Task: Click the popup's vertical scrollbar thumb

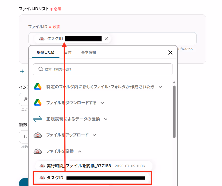Action: (174, 112)
